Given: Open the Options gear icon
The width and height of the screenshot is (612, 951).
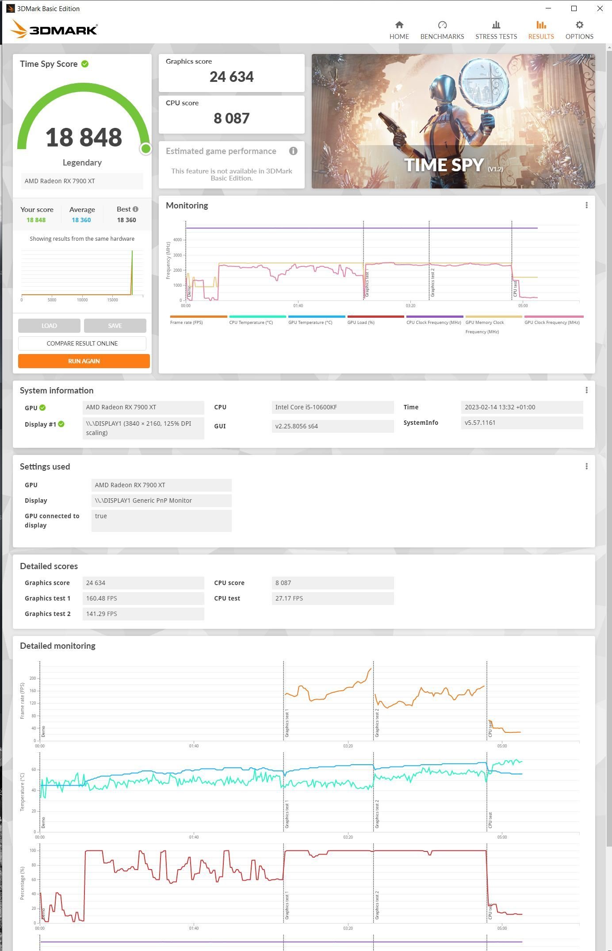Looking at the screenshot, I should 579,25.
